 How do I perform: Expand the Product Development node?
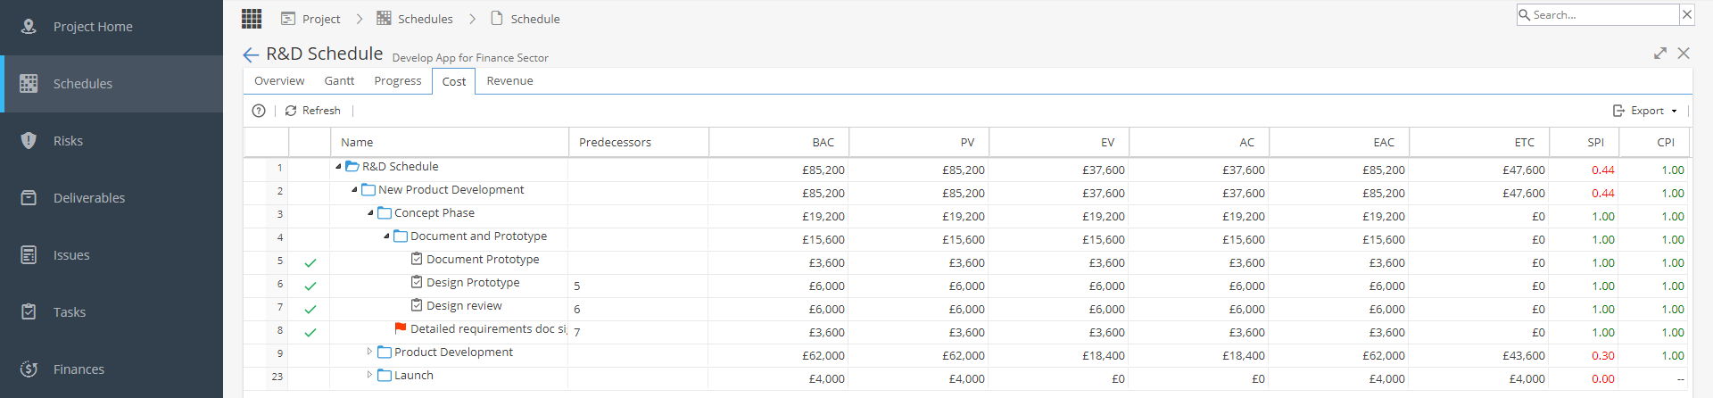[x=370, y=352]
